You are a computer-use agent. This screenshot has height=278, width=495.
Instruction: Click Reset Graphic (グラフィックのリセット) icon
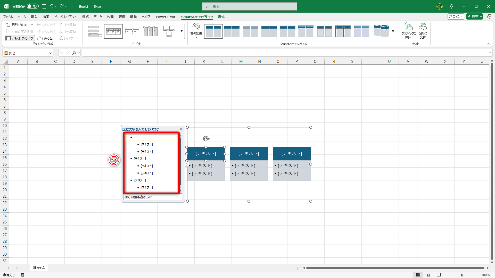[409, 30]
